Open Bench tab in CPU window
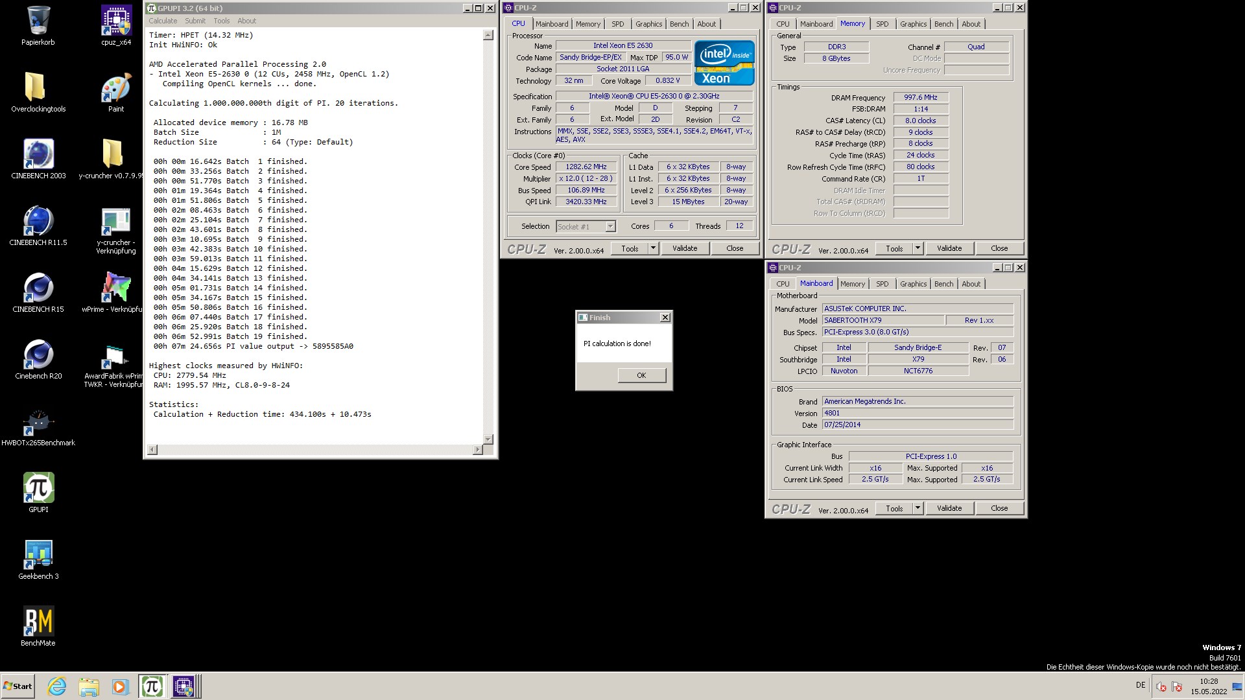The height and width of the screenshot is (700, 1245). point(679,24)
